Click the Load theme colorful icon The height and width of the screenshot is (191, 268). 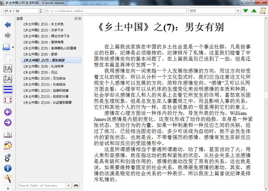pyautogui.click(x=8, y=145)
